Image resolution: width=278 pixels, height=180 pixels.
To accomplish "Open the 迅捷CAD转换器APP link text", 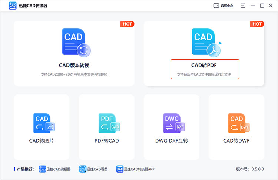I will coord(139,169).
